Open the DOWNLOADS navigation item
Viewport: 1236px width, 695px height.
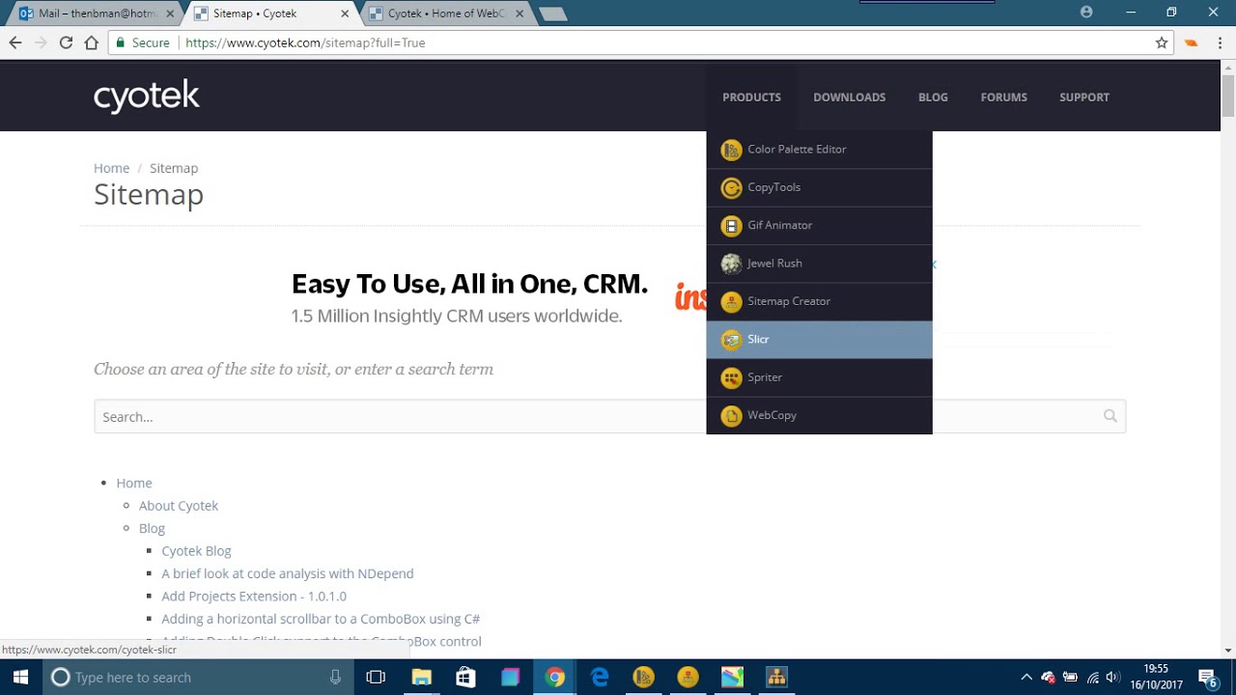click(x=849, y=97)
